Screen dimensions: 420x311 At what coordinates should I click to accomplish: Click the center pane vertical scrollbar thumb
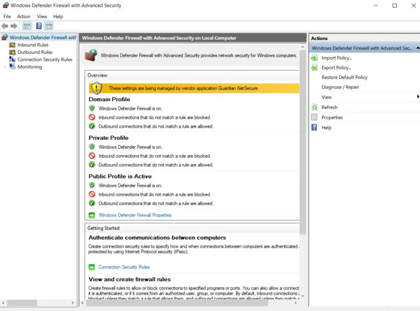tap(303, 142)
